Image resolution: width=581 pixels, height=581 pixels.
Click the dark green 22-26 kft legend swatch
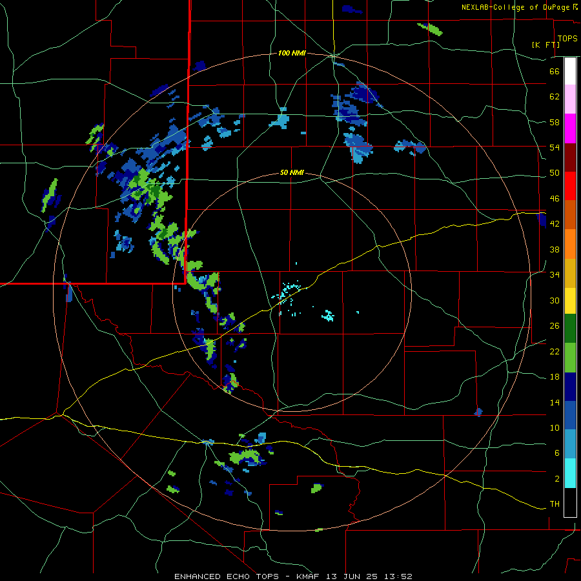click(570, 329)
